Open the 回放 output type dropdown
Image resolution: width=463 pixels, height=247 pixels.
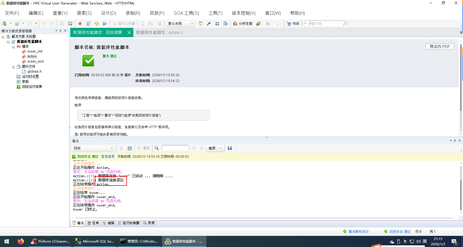pyautogui.click(x=93, y=148)
